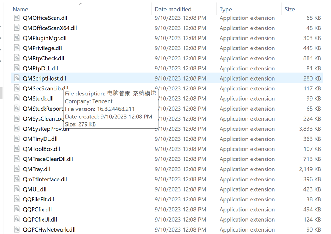
Task: Select the file name QMStuck.dll
Action: (x=38, y=99)
